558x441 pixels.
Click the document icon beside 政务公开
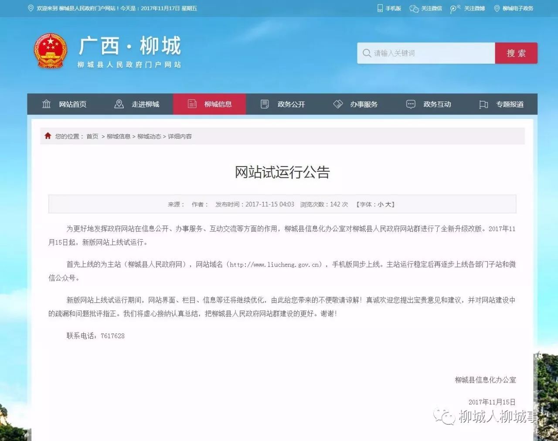pyautogui.click(x=265, y=104)
